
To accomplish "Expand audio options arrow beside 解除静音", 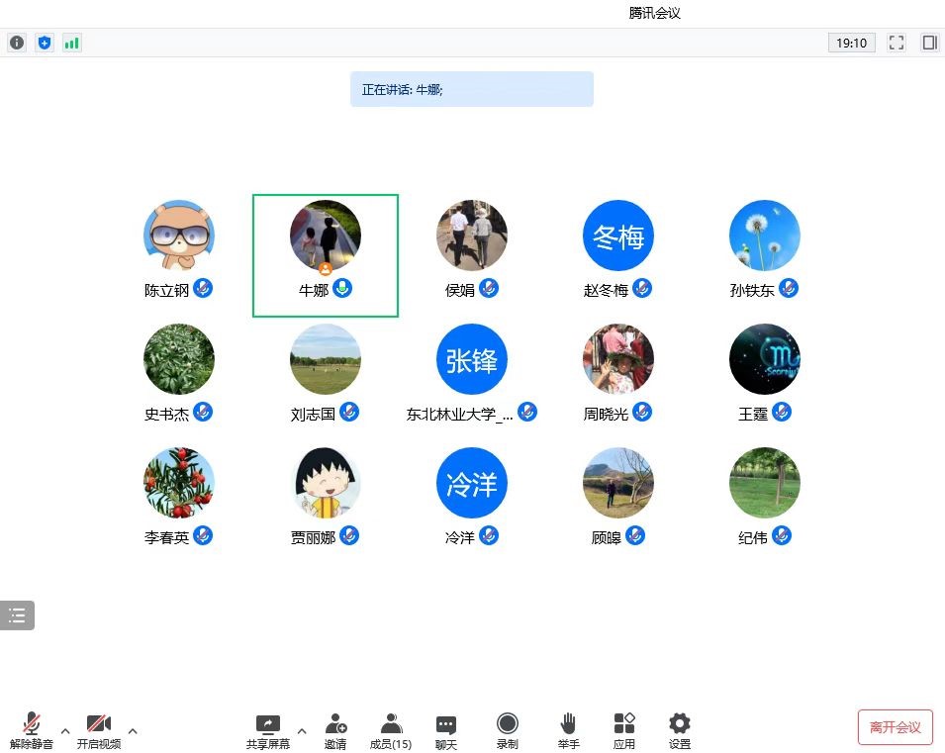I will [65, 731].
